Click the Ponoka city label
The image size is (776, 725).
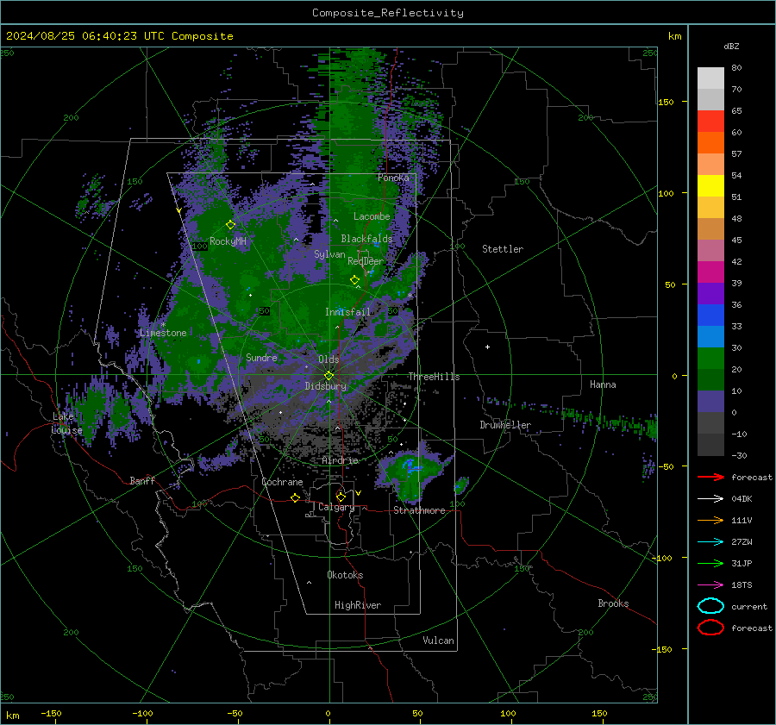(393, 178)
